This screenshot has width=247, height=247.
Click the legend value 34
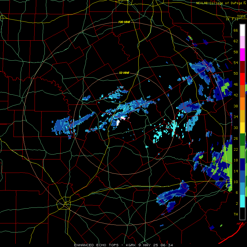pyautogui.click(x=236, y=117)
